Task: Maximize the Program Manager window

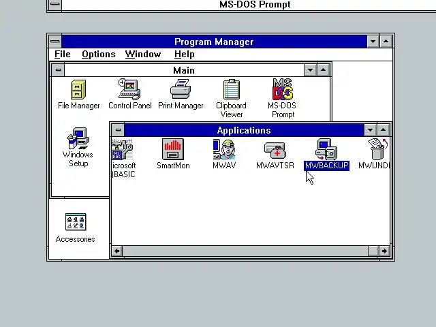Action: pos(386,42)
